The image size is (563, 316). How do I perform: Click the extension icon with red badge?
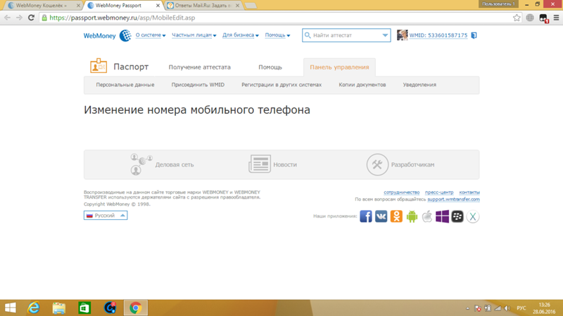[x=543, y=18]
